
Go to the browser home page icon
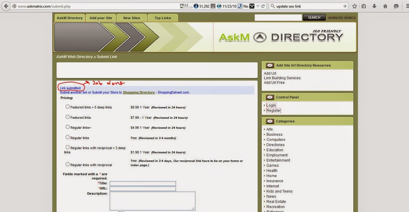coord(385,6)
